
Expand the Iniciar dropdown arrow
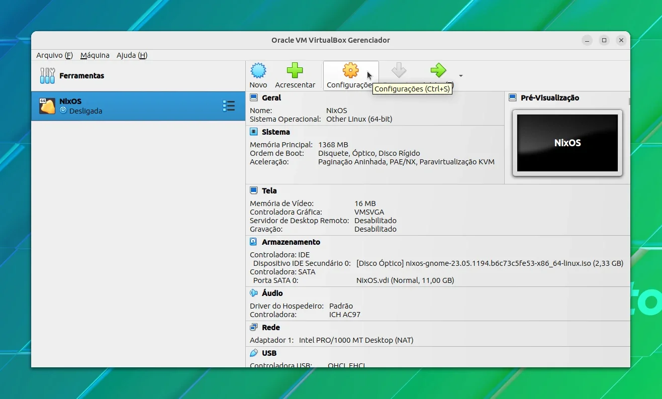(461, 76)
